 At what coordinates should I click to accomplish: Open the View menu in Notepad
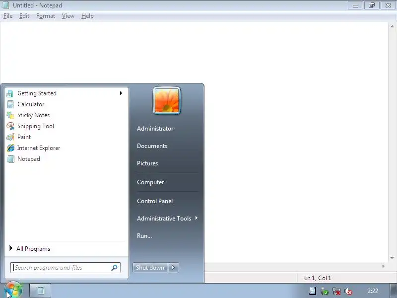(x=68, y=16)
